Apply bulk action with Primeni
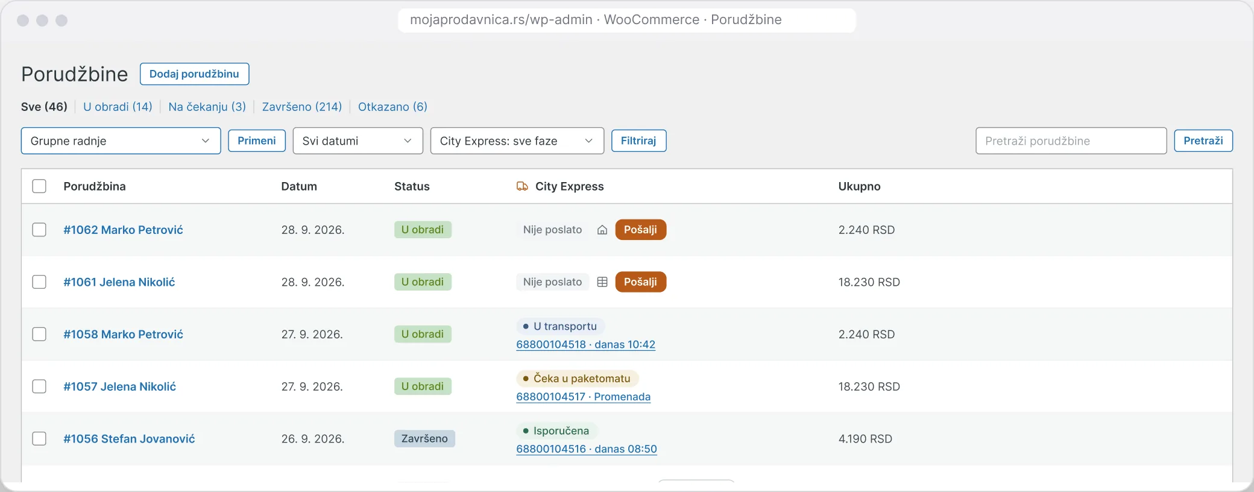This screenshot has height=492, width=1254. (256, 140)
